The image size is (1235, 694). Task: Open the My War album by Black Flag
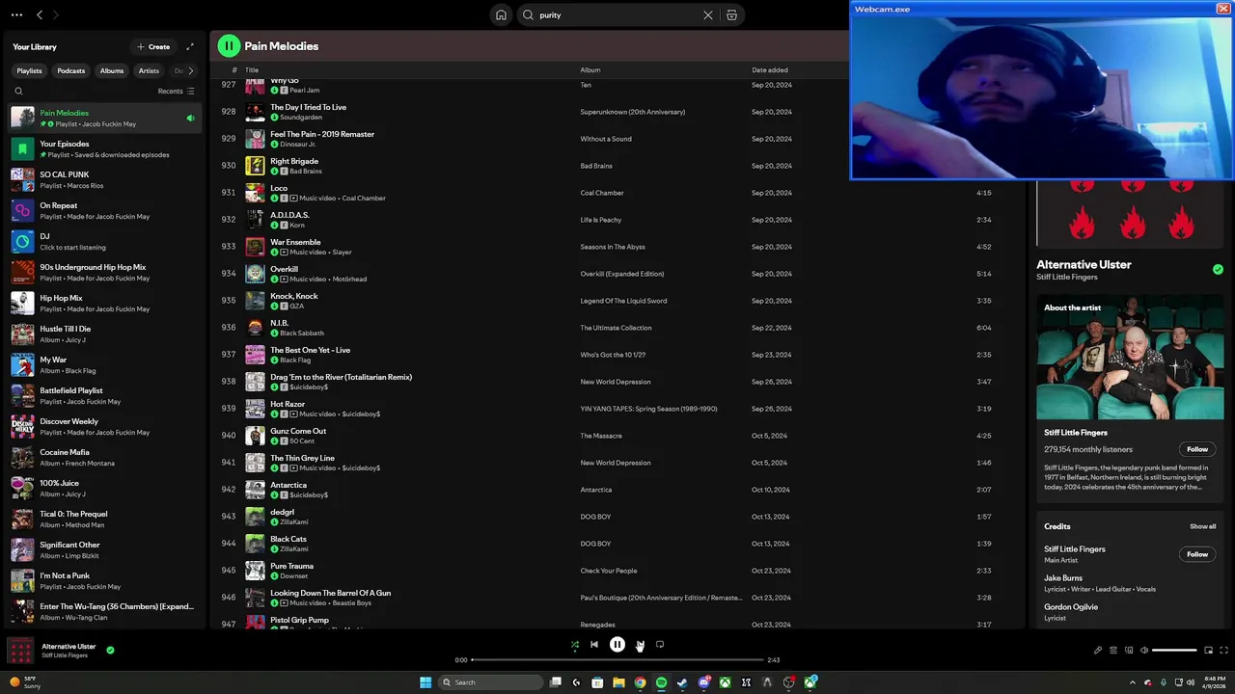106,364
